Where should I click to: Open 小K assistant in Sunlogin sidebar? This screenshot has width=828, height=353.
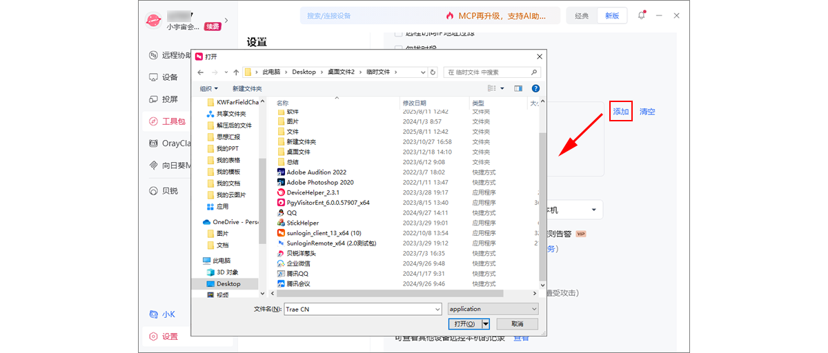coord(163,314)
